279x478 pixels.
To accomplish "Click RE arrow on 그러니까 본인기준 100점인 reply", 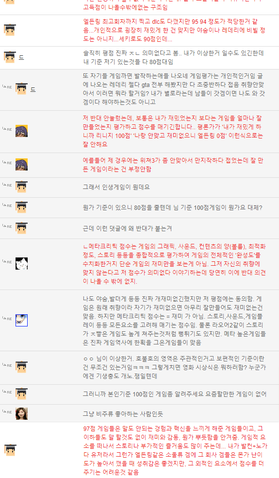I will click(7, 392).
